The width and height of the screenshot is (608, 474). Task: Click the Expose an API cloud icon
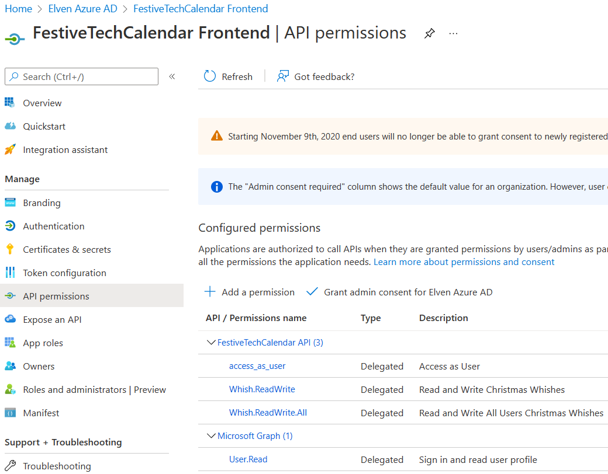10,319
